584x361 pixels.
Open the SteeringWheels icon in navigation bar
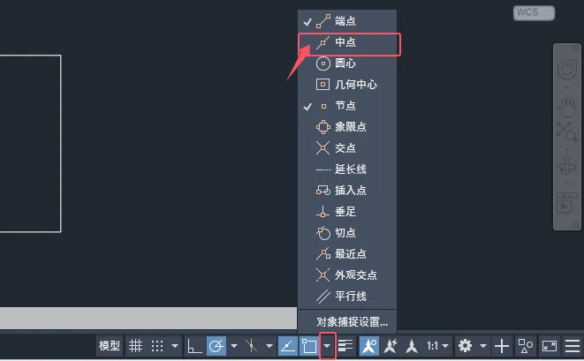pyautogui.click(x=567, y=69)
